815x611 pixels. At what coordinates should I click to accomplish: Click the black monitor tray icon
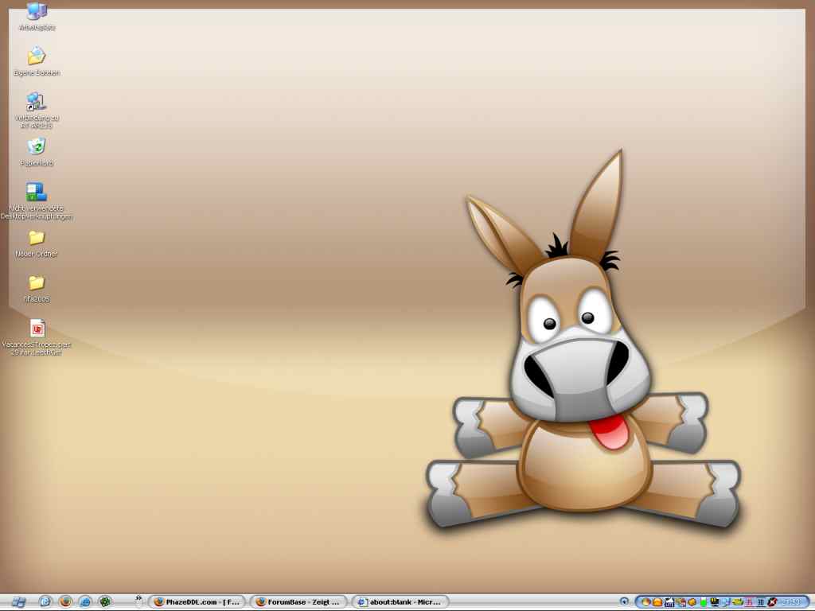[x=715, y=602]
